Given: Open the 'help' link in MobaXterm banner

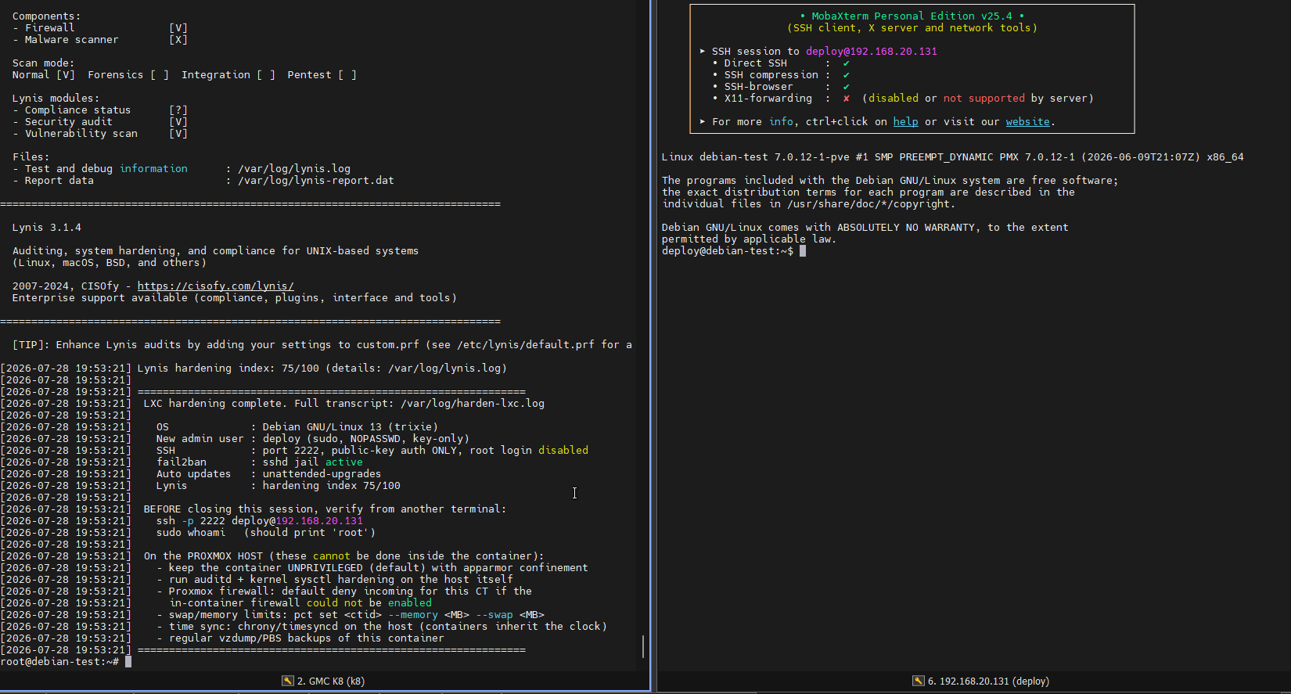Looking at the screenshot, I should [x=905, y=121].
